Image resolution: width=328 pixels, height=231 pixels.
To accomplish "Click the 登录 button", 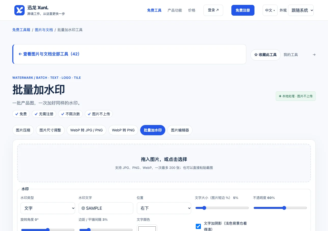I will point(213,10).
